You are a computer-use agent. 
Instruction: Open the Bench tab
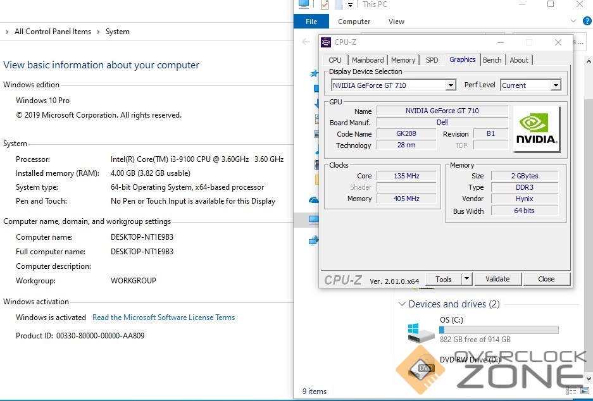492,60
